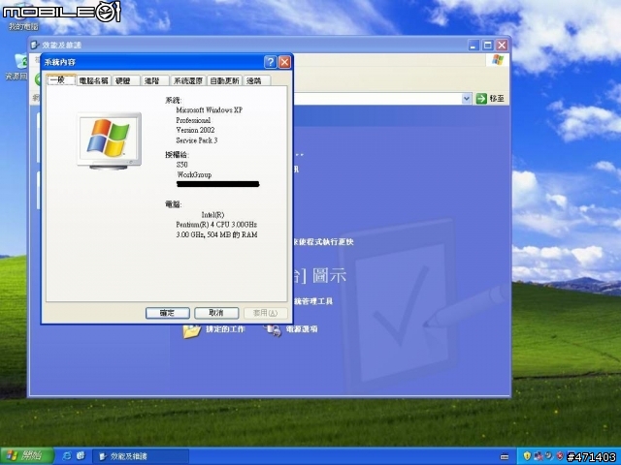The height and width of the screenshot is (465, 621).
Task: Expand the address bar dropdown in 效能及維護 window
Action: click(467, 98)
